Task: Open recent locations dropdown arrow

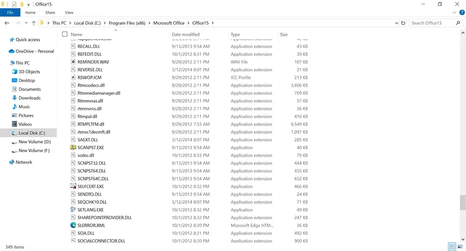Action: click(26, 23)
